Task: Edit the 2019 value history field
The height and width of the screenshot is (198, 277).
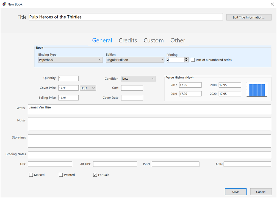Action: tap(190, 94)
